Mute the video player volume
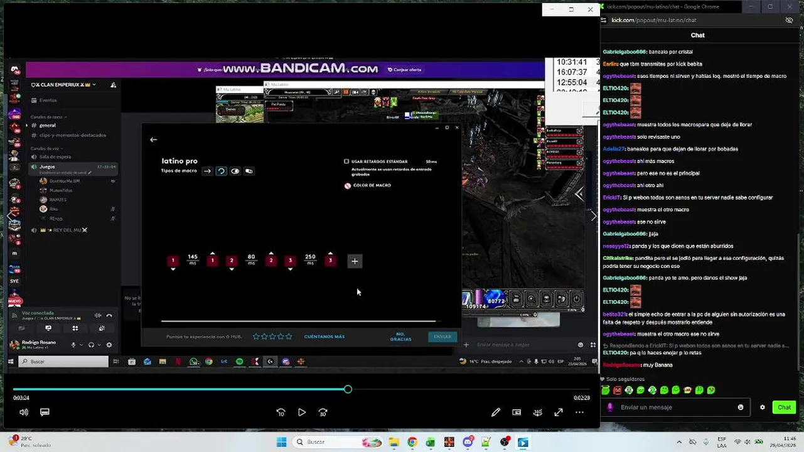 [x=24, y=412]
